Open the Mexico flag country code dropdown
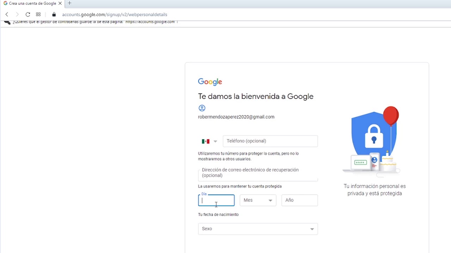Image resolution: width=451 pixels, height=253 pixels. point(209,141)
